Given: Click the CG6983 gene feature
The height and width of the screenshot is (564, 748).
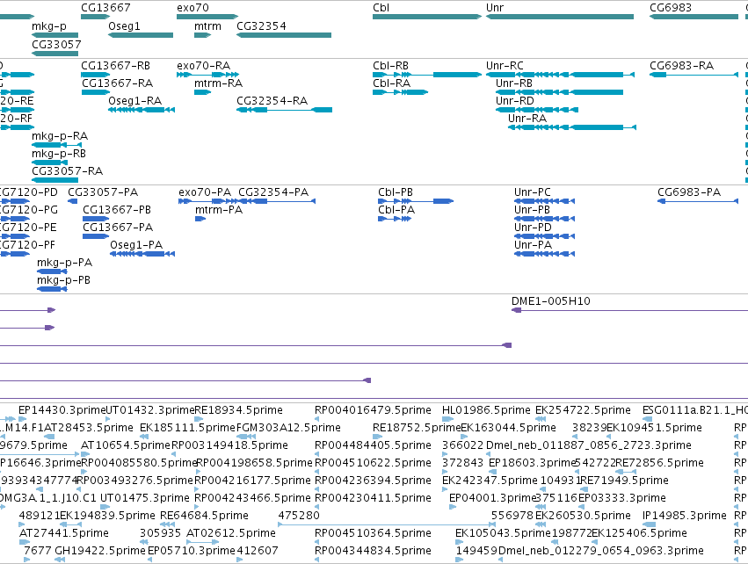Looking at the screenshot, I should click(x=694, y=17).
